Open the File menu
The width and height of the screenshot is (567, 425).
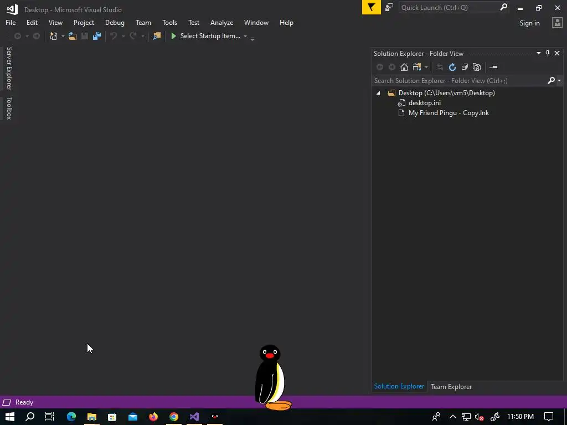click(11, 22)
